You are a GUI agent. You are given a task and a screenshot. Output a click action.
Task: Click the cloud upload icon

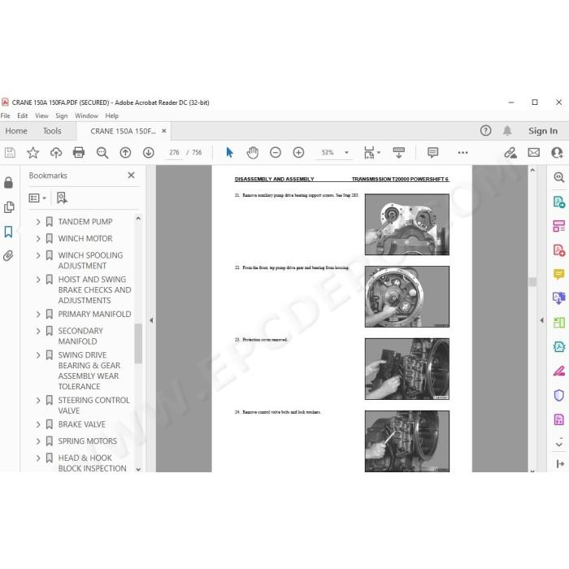pos(56,153)
